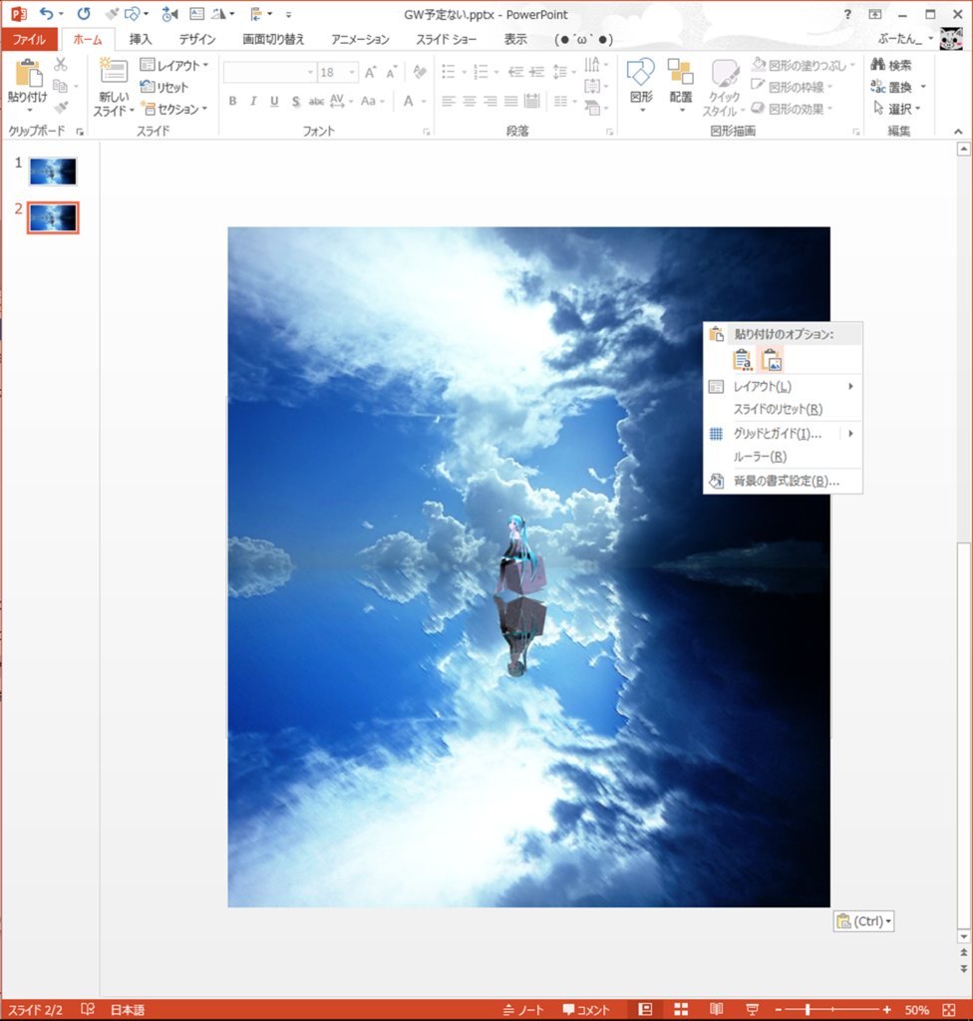Start slide show icon in status bar
The height and width of the screenshot is (1021, 973).
click(x=753, y=1009)
